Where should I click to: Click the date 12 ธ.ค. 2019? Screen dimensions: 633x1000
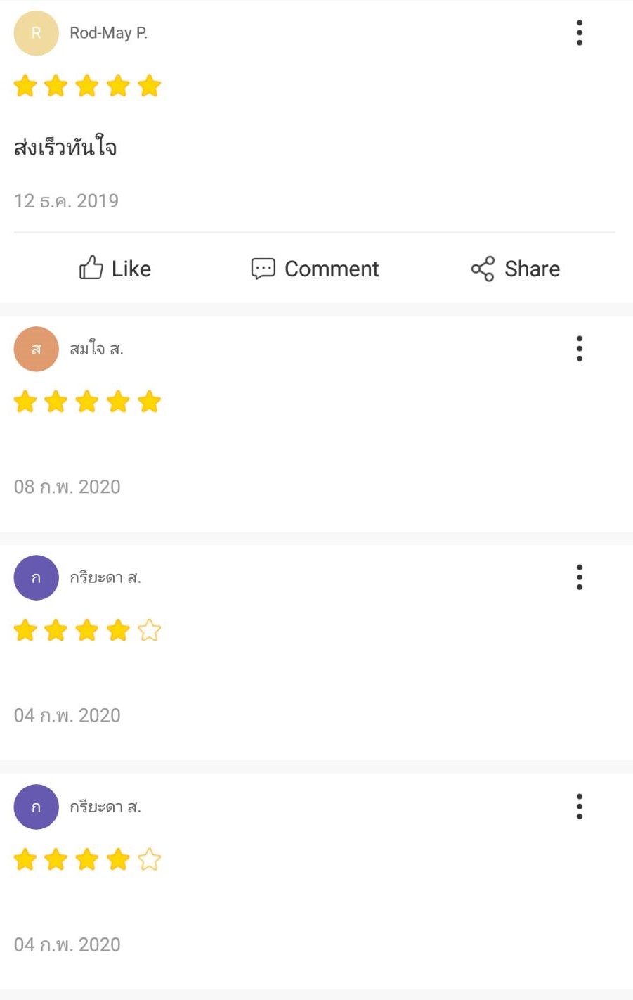66,201
